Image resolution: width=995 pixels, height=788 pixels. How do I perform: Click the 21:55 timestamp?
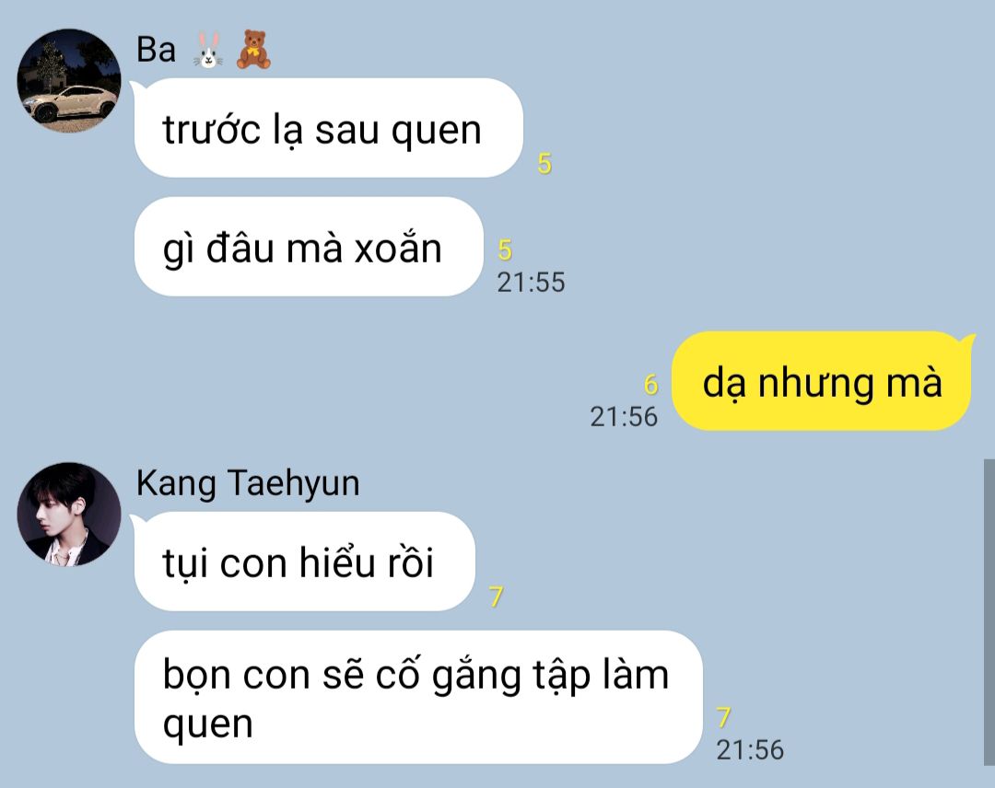(x=531, y=283)
